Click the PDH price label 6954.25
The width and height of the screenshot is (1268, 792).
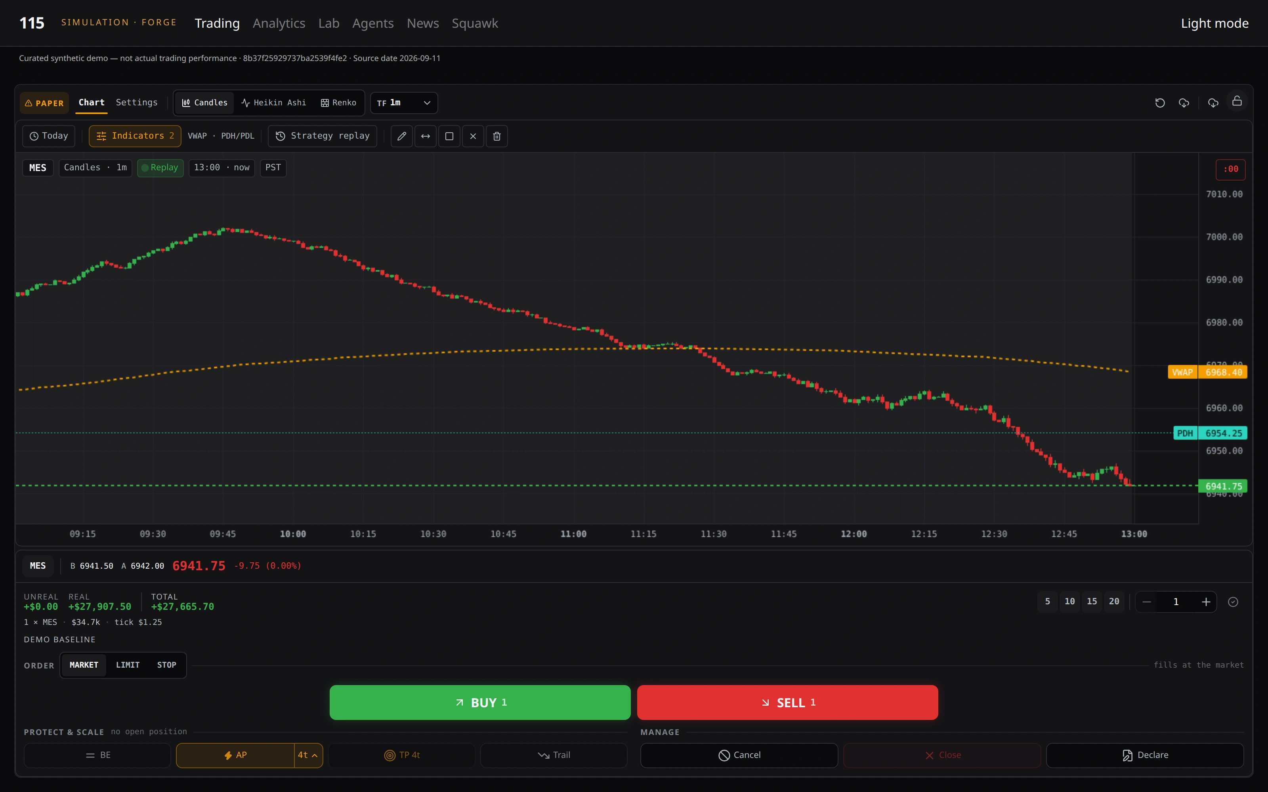(x=1223, y=433)
